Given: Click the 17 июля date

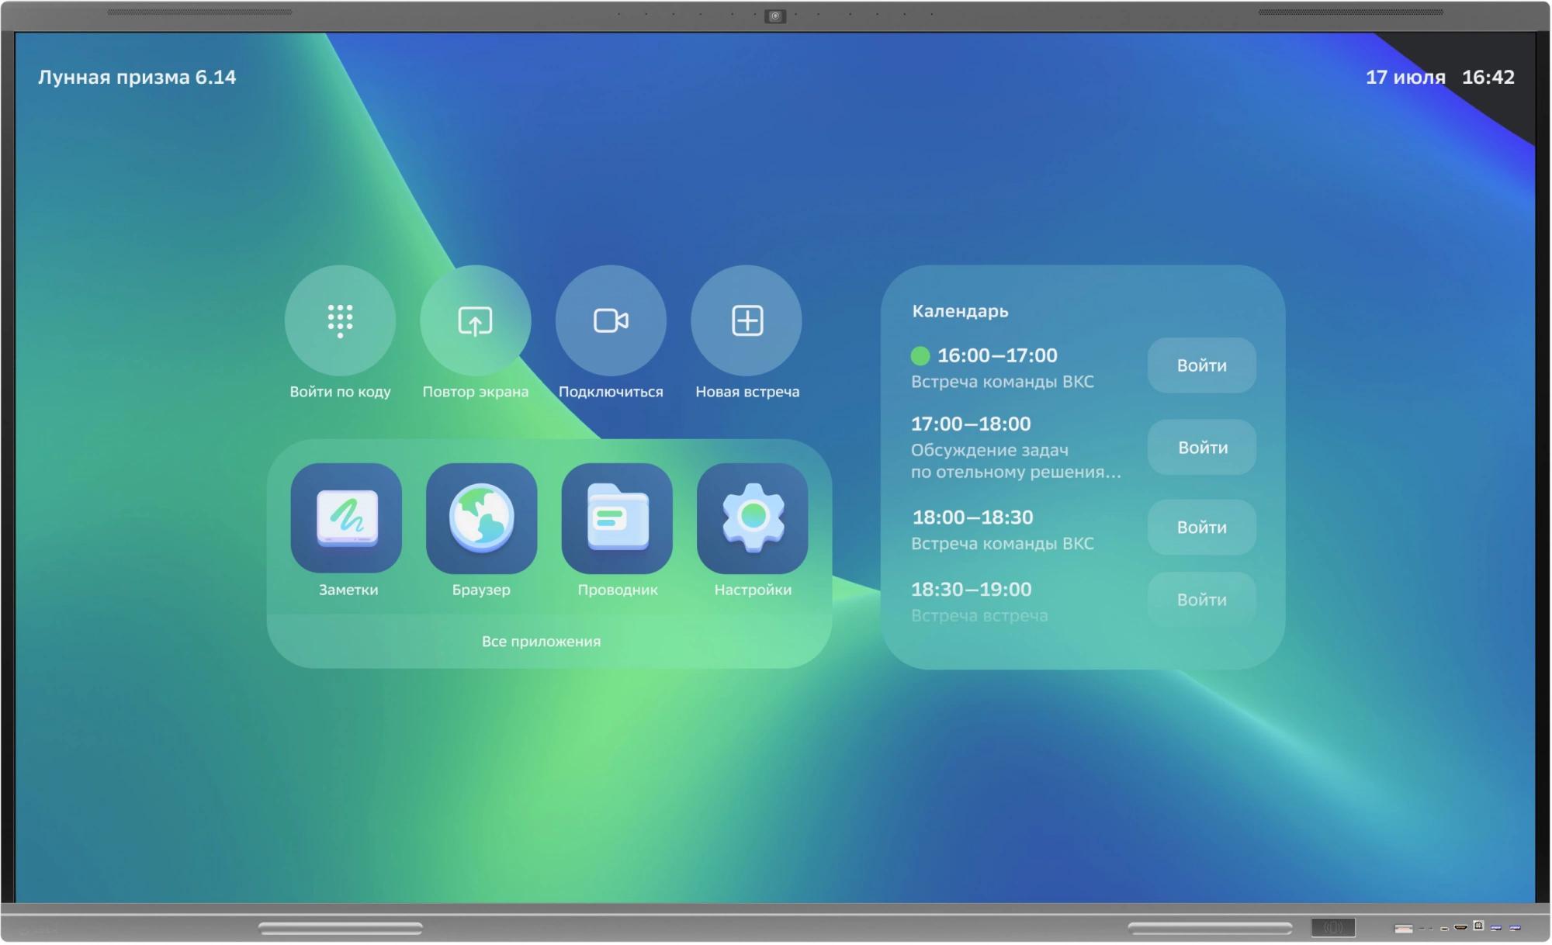Looking at the screenshot, I should click(1405, 78).
